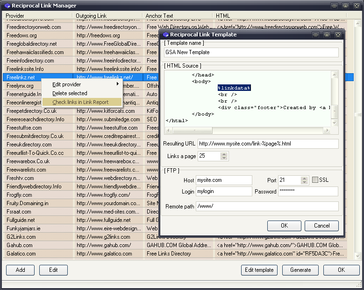The image size is (364, 290).
Task: Select Delete selected from context menu
Action: coord(70,93)
